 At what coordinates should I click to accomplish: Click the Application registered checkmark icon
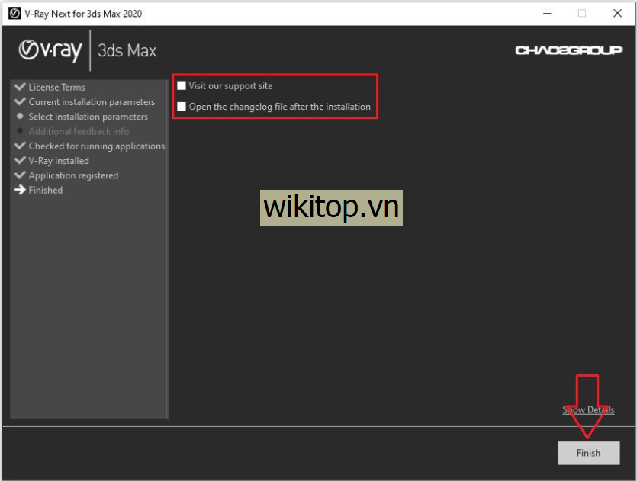tap(20, 175)
